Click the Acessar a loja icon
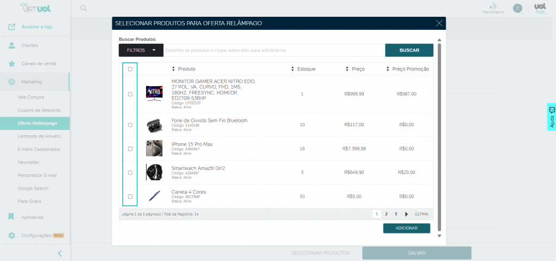Image resolution: width=556 pixels, height=261 pixels. coord(11,27)
